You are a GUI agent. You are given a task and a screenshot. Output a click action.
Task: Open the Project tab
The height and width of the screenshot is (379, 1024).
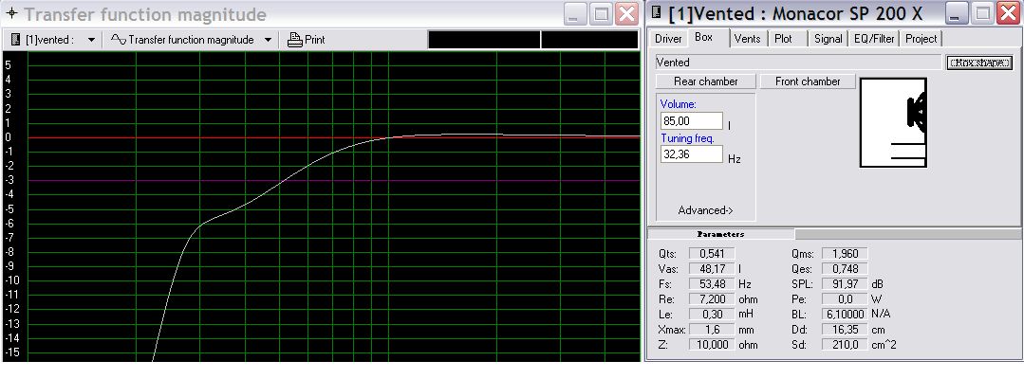(x=921, y=39)
